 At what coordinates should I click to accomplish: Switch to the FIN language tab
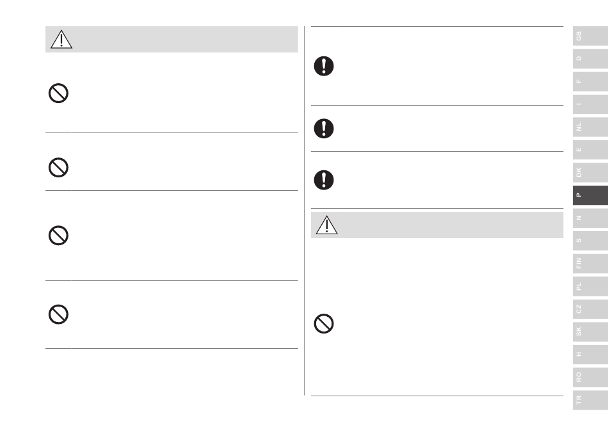[x=590, y=263]
